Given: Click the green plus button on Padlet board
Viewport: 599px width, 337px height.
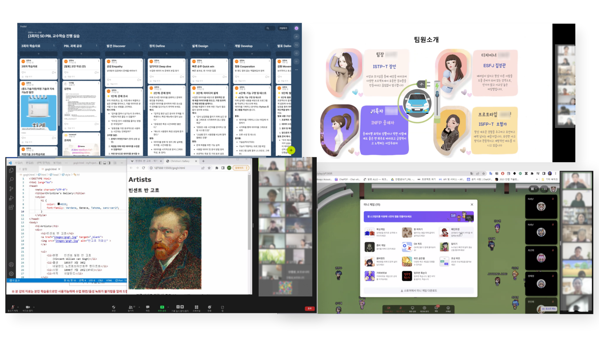Looking at the screenshot, I should (x=291, y=150).
